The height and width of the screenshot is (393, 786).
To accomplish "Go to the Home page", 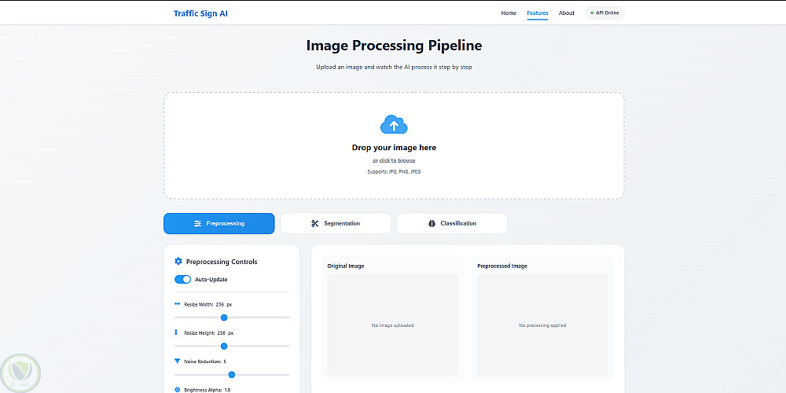I will tap(509, 13).
